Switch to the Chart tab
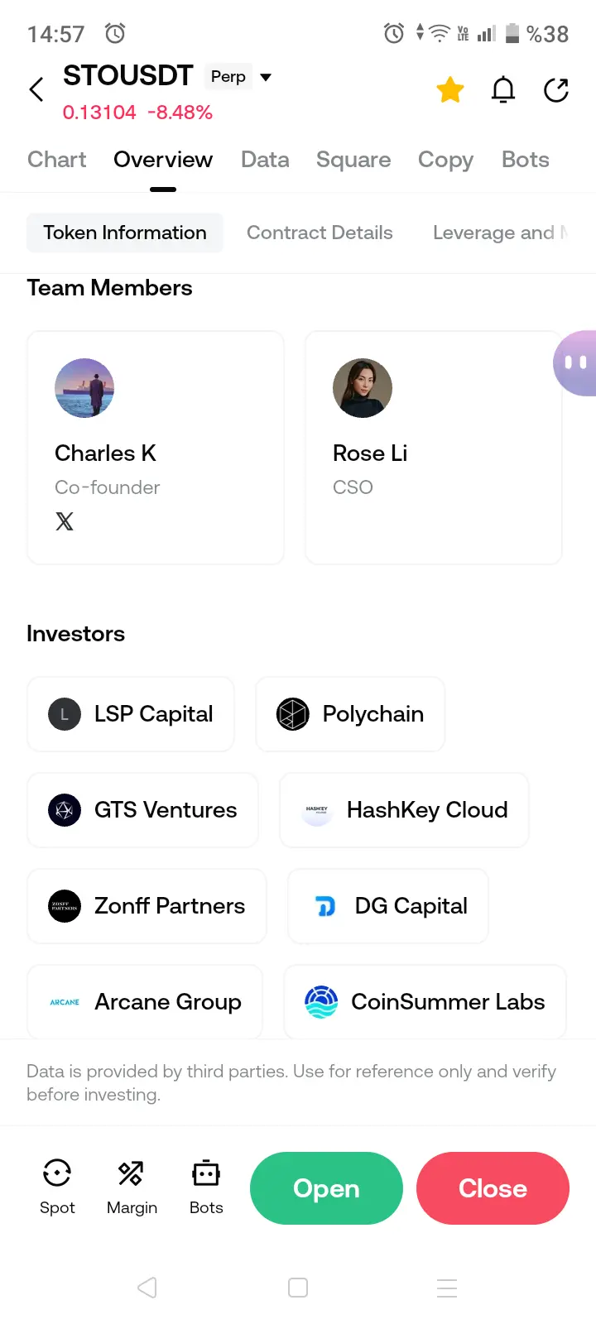596x1324 pixels. point(56,160)
